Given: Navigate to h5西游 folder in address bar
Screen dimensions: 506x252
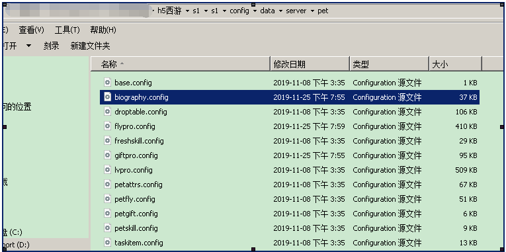Looking at the screenshot, I should point(170,11).
